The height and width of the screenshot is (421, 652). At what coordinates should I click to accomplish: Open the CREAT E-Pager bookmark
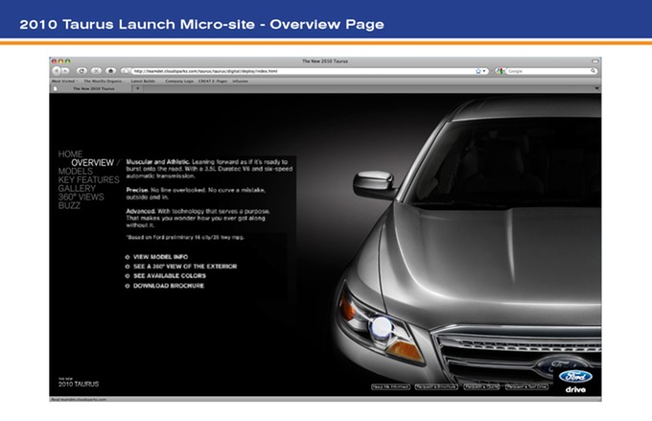213,82
